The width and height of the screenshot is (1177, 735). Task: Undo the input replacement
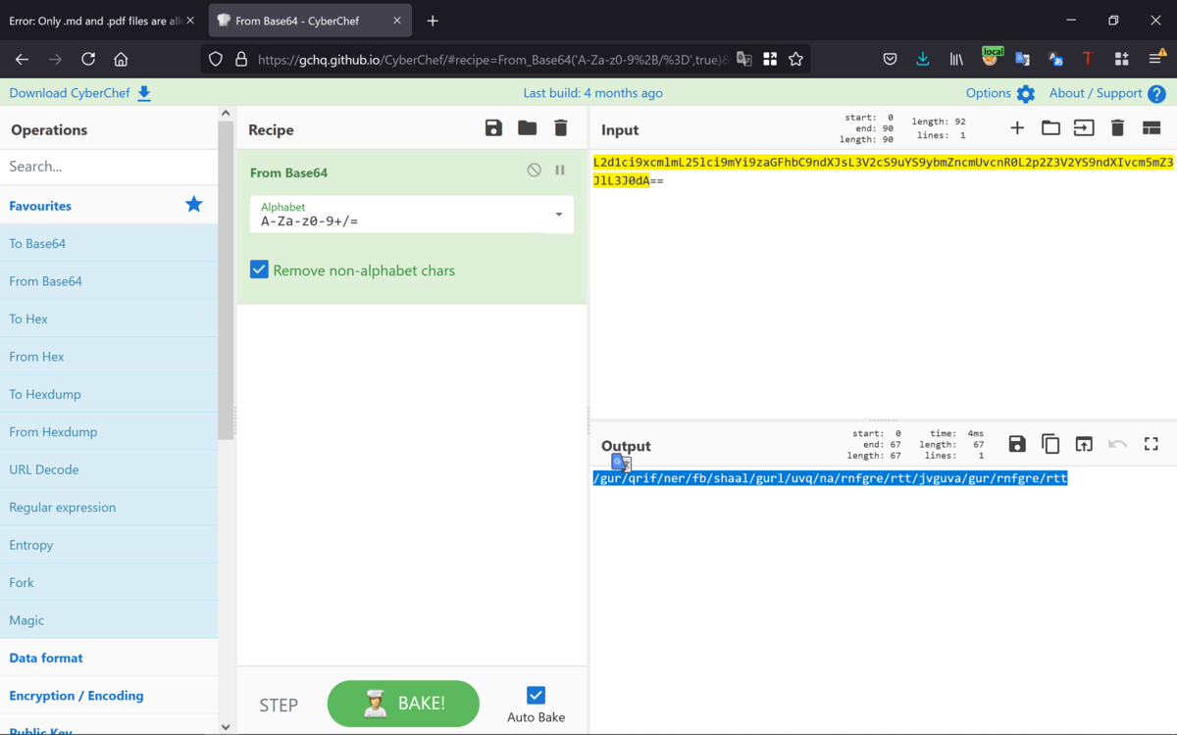pyautogui.click(x=1117, y=444)
